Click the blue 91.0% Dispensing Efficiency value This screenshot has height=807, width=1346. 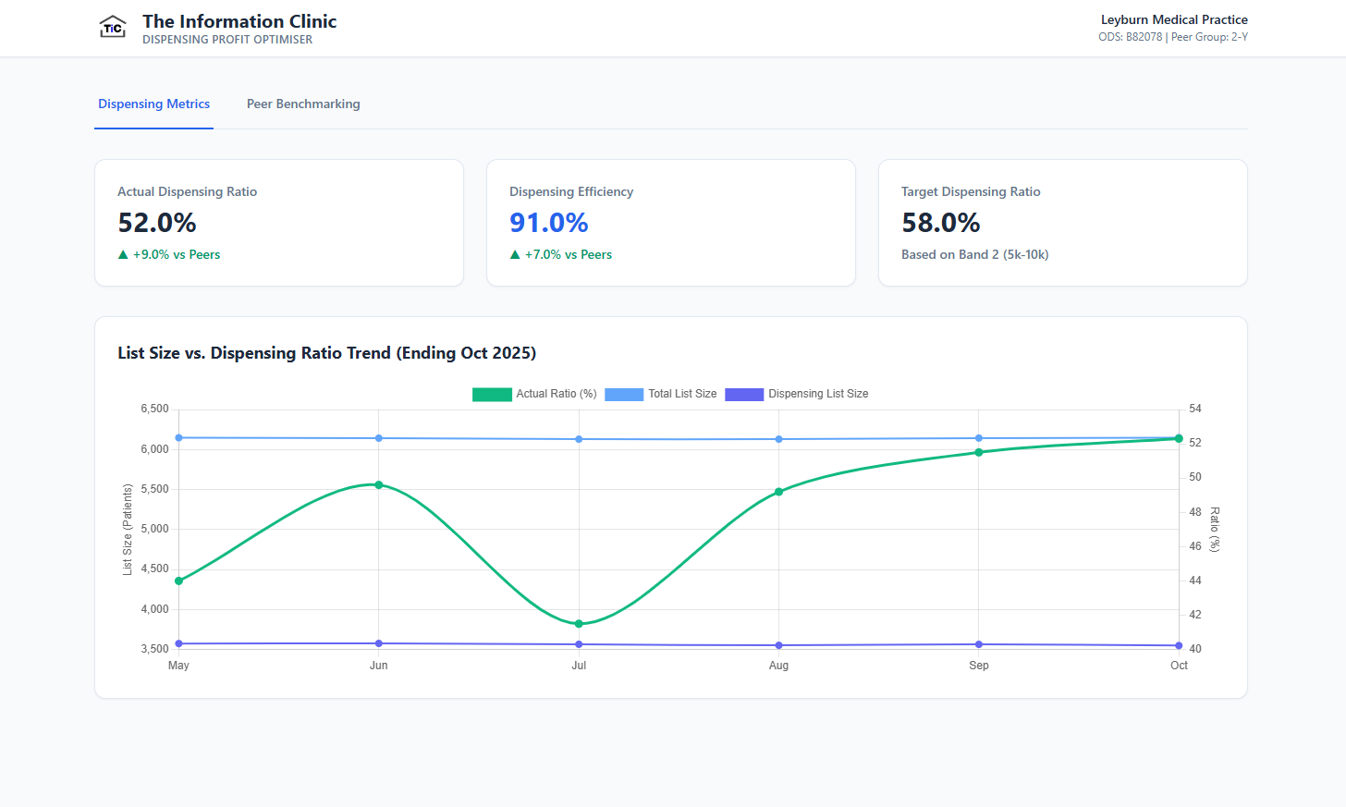[x=548, y=222]
